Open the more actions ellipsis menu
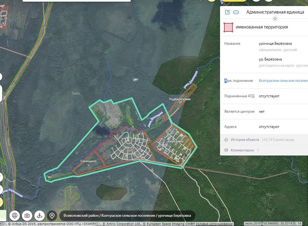Screen dimensions: 308x226 point(236,12)
